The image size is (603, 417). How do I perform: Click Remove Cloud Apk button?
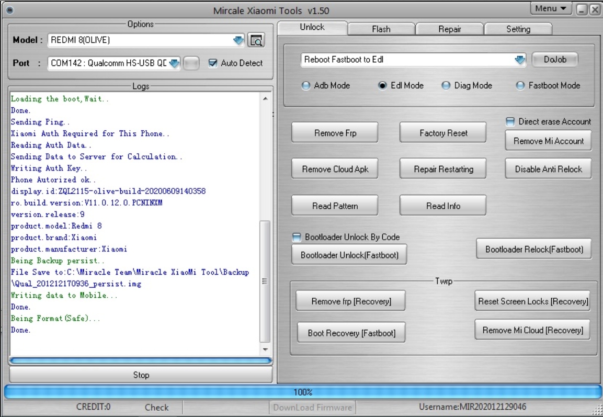[x=335, y=170]
